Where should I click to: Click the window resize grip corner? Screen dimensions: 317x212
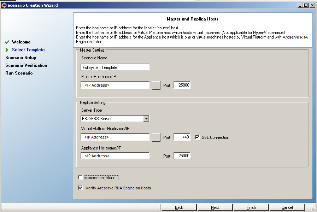(312, 208)
